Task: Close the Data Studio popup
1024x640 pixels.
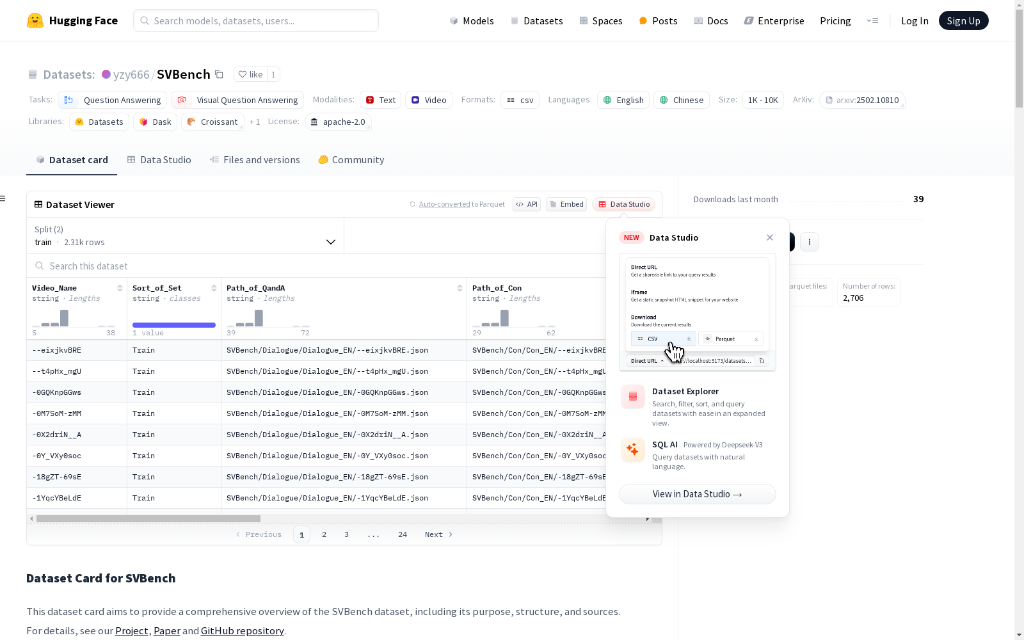Action: pyautogui.click(x=770, y=237)
